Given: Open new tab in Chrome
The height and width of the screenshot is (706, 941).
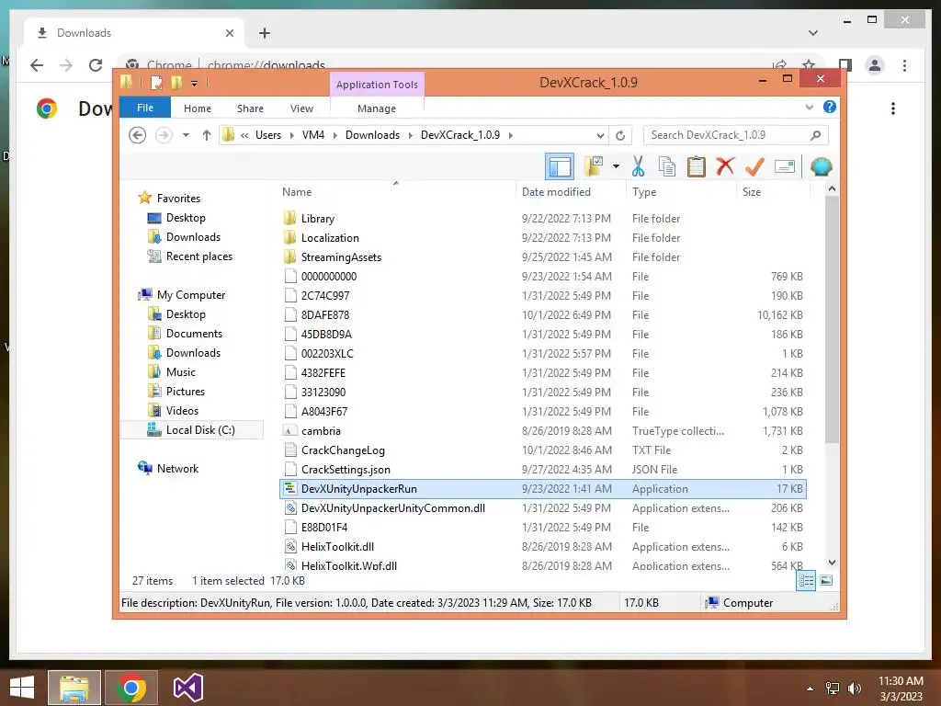Looking at the screenshot, I should coord(265,33).
